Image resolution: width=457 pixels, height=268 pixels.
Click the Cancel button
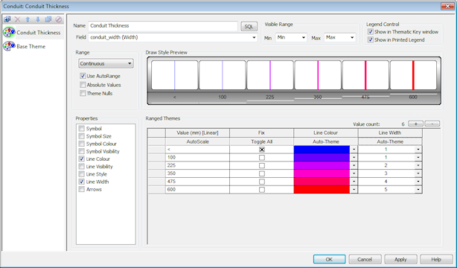365,259
